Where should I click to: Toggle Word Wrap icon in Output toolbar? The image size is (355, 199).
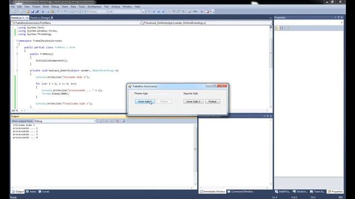pyautogui.click(x=123, y=121)
